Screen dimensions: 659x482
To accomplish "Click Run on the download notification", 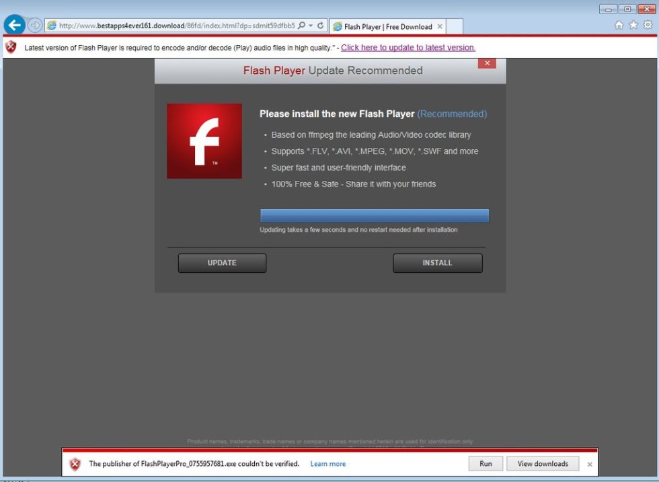I will [485, 463].
